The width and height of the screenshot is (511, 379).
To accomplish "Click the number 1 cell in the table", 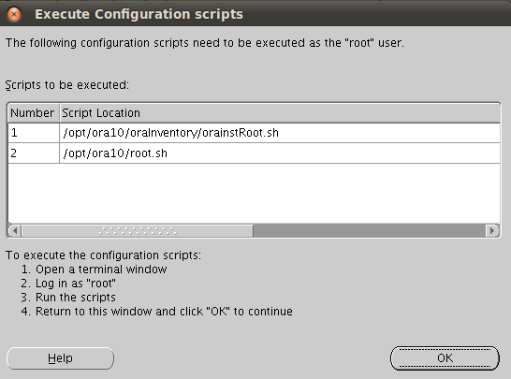I will tap(34, 133).
